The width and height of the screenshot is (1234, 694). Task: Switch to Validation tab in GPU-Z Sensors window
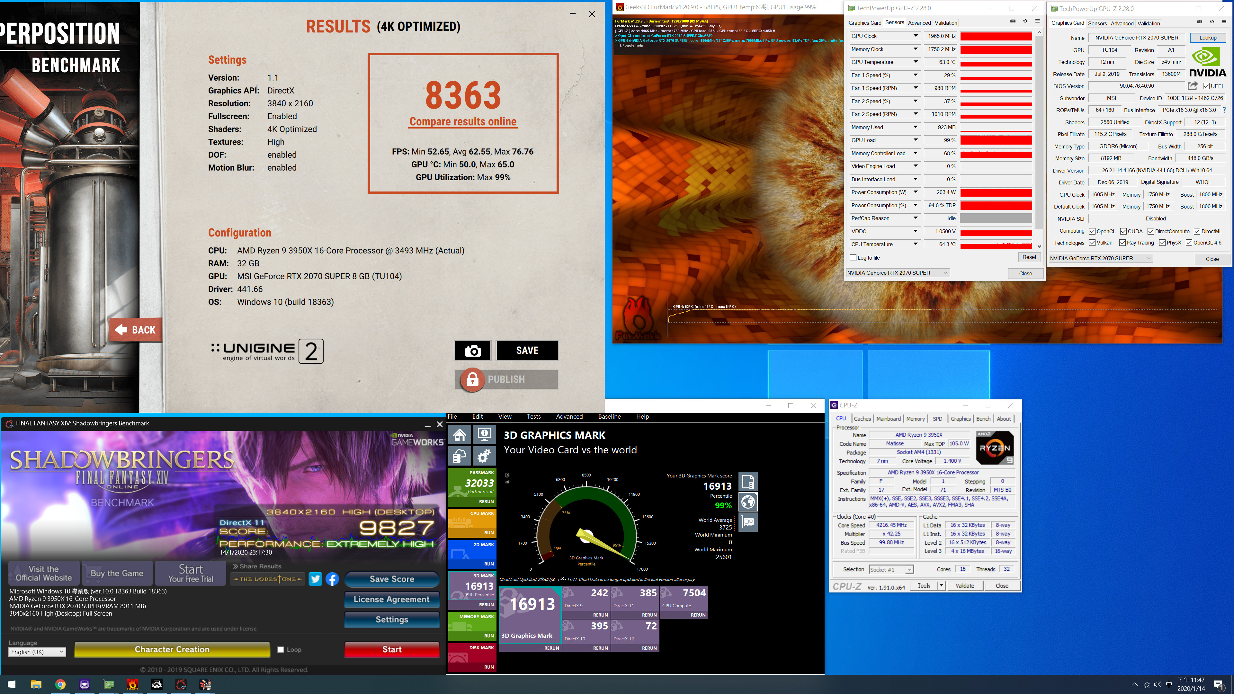[x=946, y=22]
